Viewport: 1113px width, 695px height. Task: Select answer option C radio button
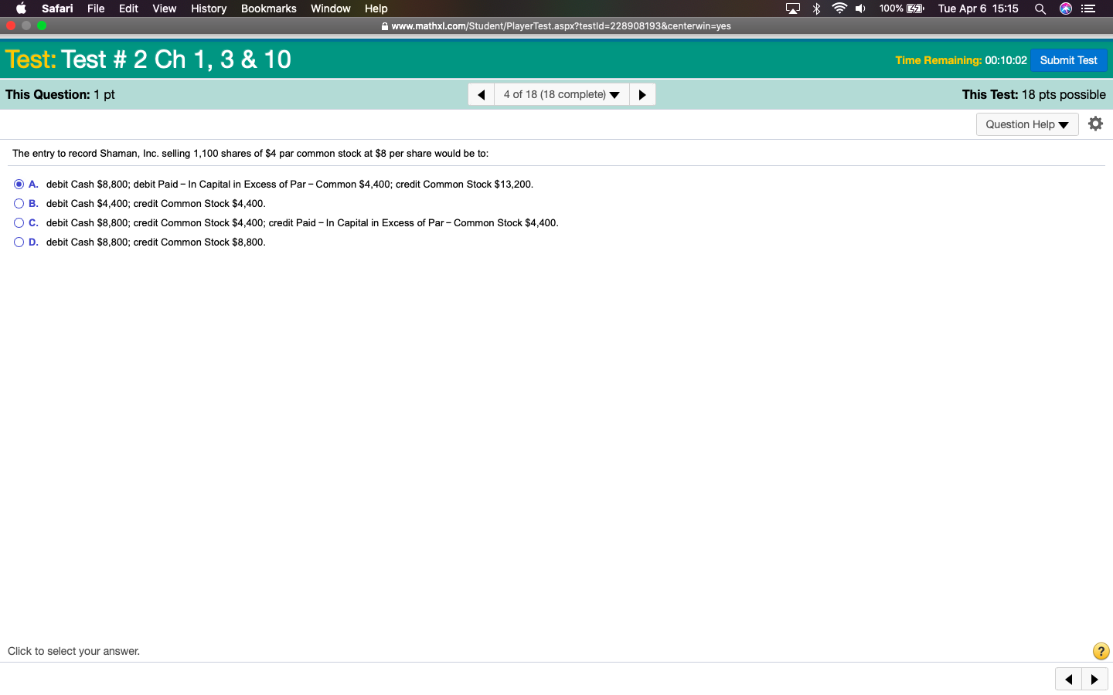pyautogui.click(x=19, y=223)
